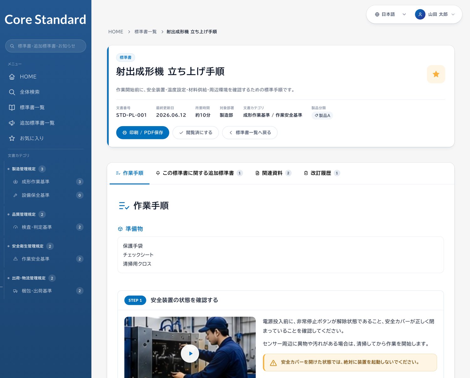Mark the document as read with 閲覧済にする
Screen dimensions: 470x378
tap(196, 133)
